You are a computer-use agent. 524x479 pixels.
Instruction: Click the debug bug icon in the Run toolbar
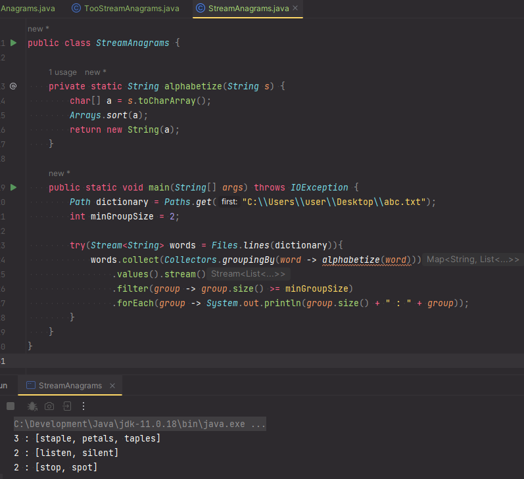click(x=32, y=406)
